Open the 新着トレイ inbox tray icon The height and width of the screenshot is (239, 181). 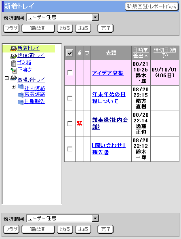point(14,49)
